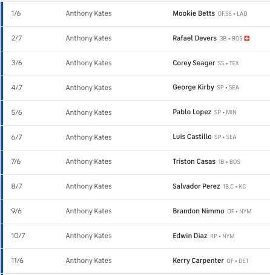Select George Kirby player name
The image size is (270, 275).
click(x=193, y=88)
